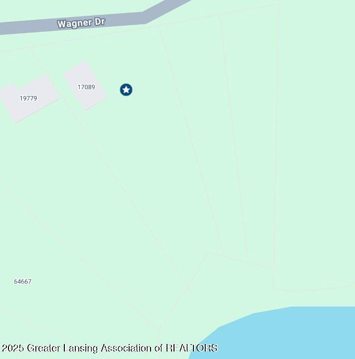Viewport: 355px width, 359px height.
Task: Click the word Lansing in the watermark
Action: pyautogui.click(x=80, y=348)
